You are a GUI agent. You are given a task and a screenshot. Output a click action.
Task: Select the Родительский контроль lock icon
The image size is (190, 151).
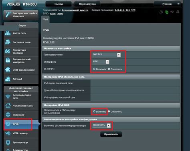click(8, 60)
